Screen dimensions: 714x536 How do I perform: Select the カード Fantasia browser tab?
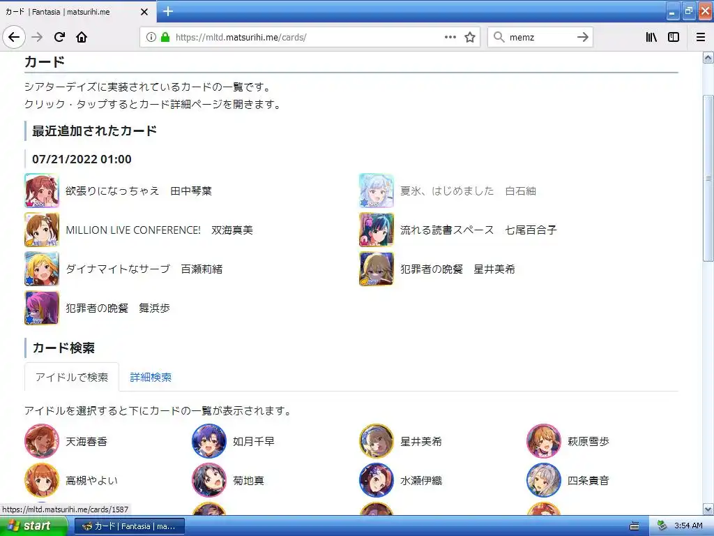tap(78, 12)
